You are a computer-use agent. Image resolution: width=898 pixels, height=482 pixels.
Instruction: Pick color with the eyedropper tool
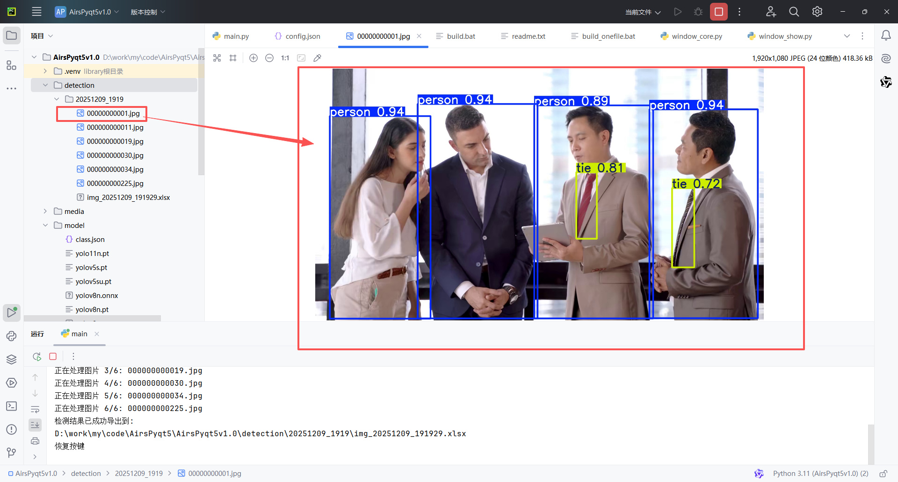coord(317,58)
